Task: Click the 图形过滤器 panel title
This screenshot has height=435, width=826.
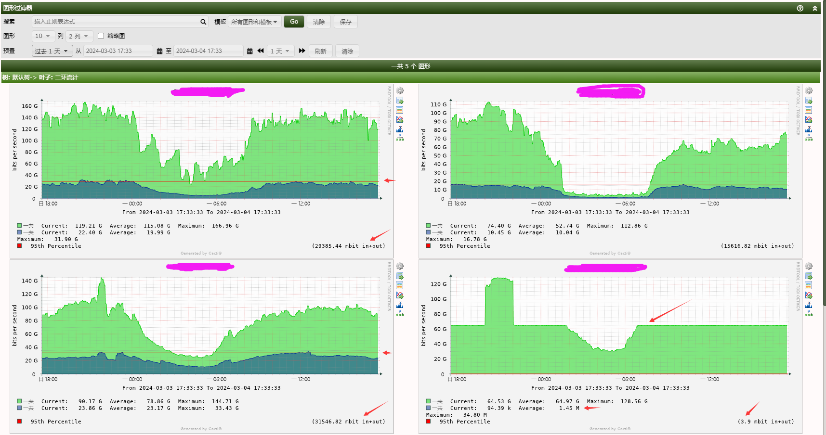Action: click(x=18, y=8)
